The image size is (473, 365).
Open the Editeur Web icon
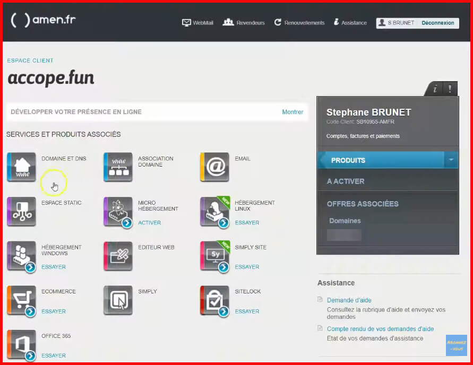click(x=118, y=256)
